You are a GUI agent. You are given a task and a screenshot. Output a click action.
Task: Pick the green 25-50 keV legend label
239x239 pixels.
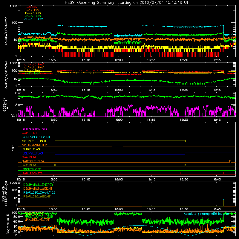(33, 16)
